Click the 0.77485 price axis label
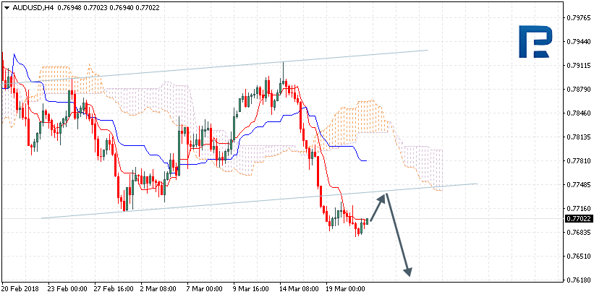Viewport: 594px width, 297px height. tap(578, 184)
